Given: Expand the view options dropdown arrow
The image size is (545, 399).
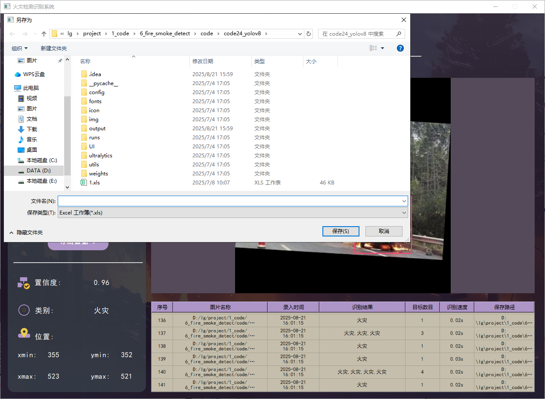Looking at the screenshot, I should (x=382, y=48).
